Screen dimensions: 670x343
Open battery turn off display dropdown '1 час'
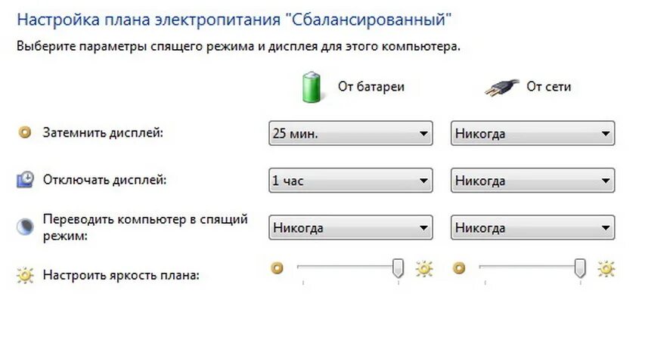(350, 181)
